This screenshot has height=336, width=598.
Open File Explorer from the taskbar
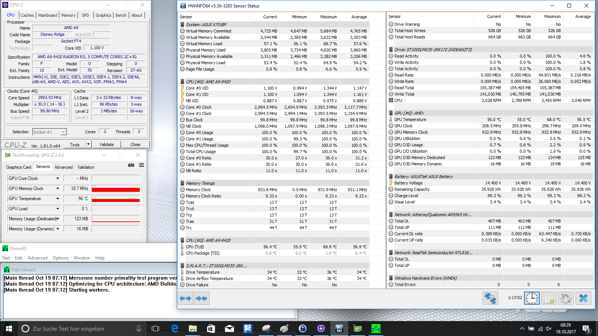[192, 329]
